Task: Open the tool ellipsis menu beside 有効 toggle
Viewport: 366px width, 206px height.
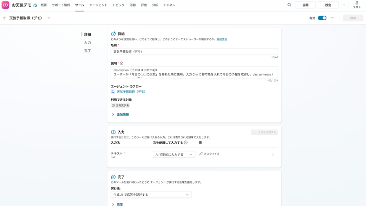Action: (x=332, y=18)
